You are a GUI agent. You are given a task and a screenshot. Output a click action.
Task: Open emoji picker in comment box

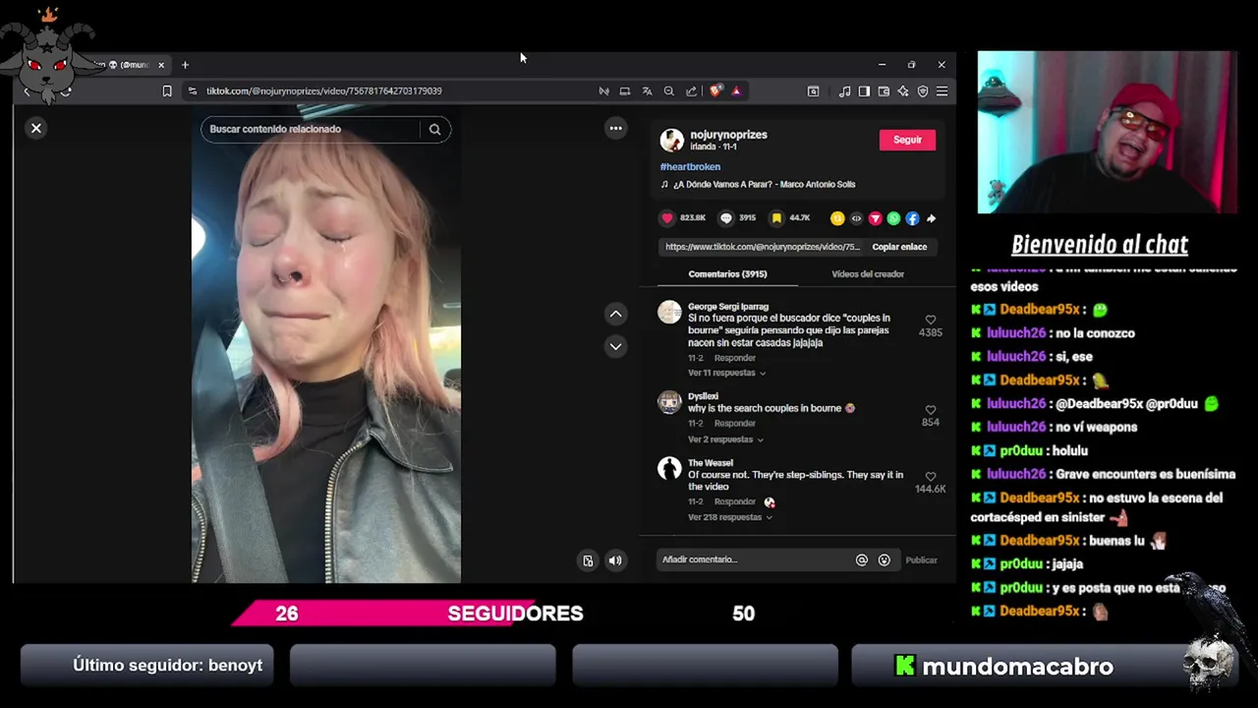(x=885, y=560)
